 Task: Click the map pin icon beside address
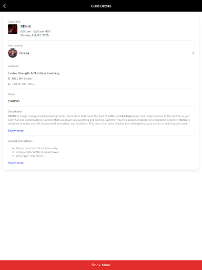(x=9, y=79)
